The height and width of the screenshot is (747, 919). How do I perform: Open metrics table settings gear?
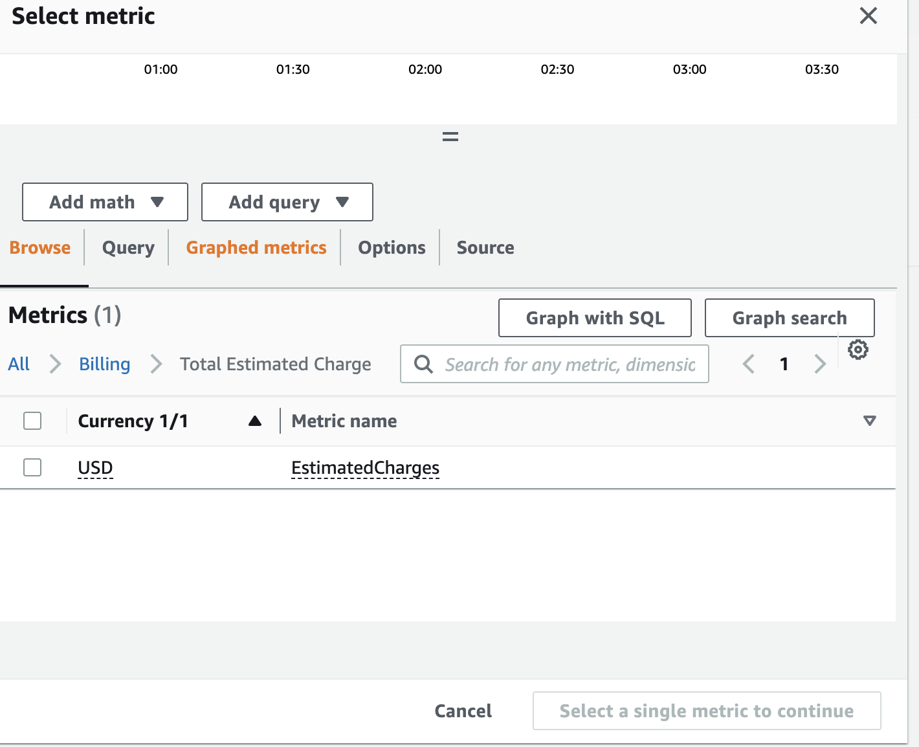[x=858, y=350]
